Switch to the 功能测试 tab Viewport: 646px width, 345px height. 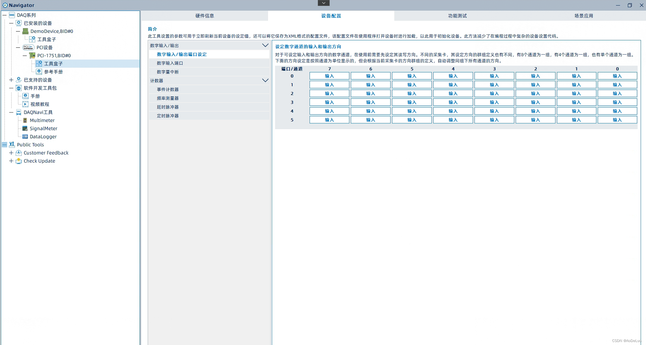pos(457,16)
